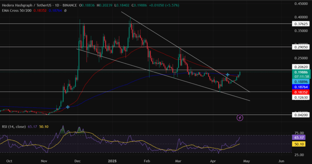Select the 0.20620 horizontal line price label
The width and height of the screenshot is (312, 164).
coord(301,67)
